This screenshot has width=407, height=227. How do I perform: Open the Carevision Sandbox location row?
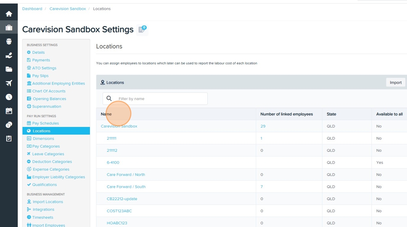[119, 126]
